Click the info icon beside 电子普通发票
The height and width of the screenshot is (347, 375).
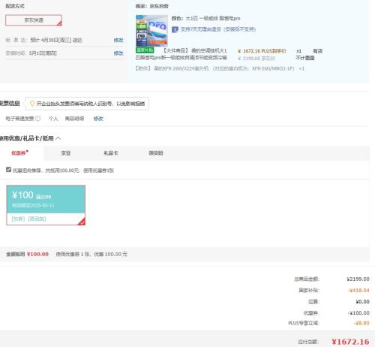(37, 119)
